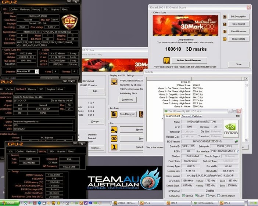Click the Core Speed value 6403.8 MHz
This screenshot has height=206, width=258.
pyautogui.click(x=26, y=54)
